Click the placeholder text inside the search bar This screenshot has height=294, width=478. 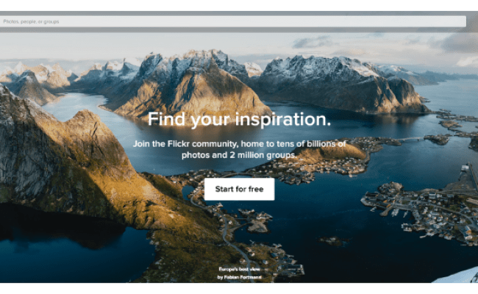tap(31, 21)
